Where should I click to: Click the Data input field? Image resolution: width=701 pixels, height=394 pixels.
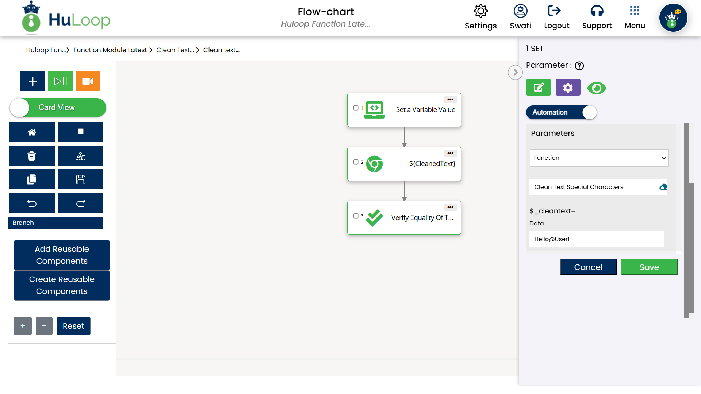click(x=596, y=239)
